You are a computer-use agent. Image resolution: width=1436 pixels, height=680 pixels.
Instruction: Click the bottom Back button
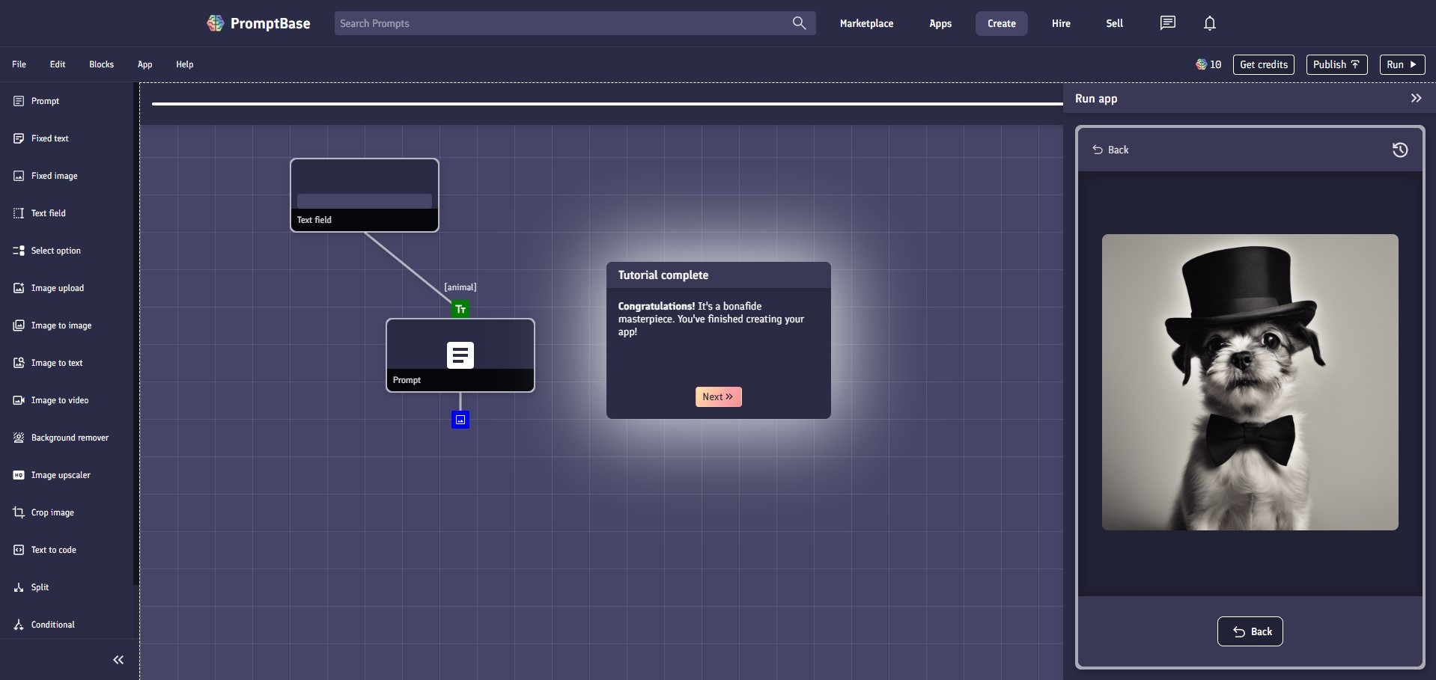[1250, 631]
